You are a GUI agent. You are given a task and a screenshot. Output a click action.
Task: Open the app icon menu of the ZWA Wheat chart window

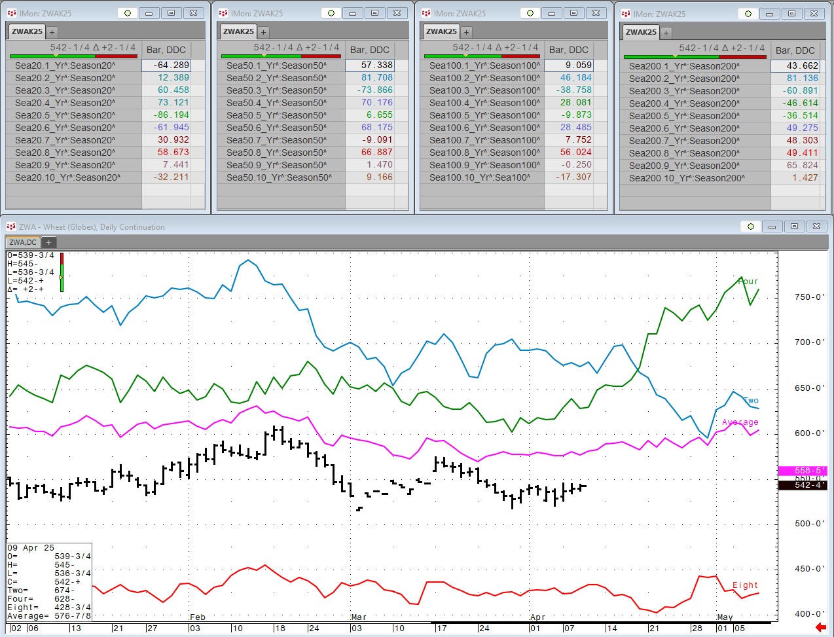(x=11, y=227)
